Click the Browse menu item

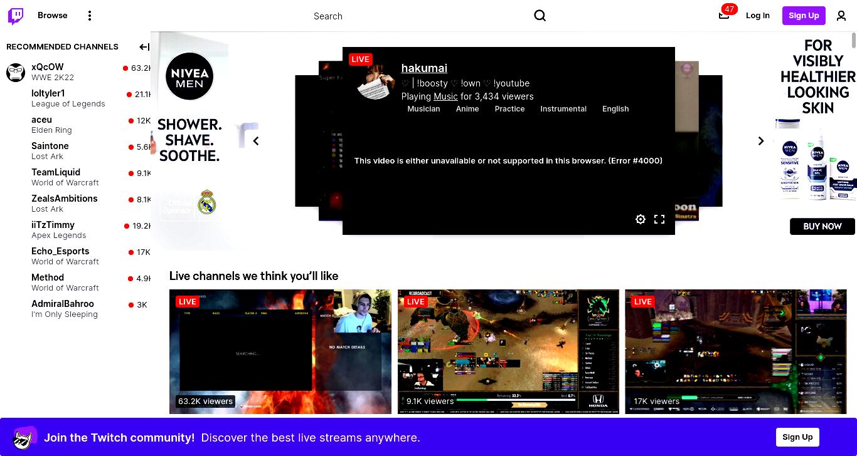pyautogui.click(x=53, y=16)
